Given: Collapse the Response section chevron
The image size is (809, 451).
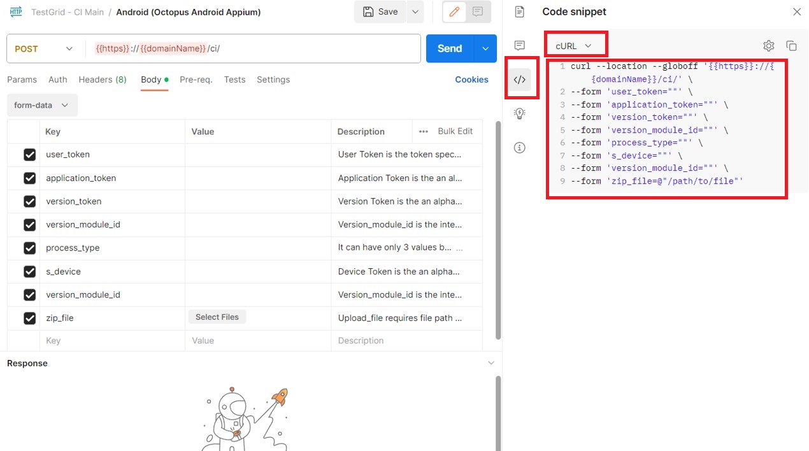Looking at the screenshot, I should (490, 363).
